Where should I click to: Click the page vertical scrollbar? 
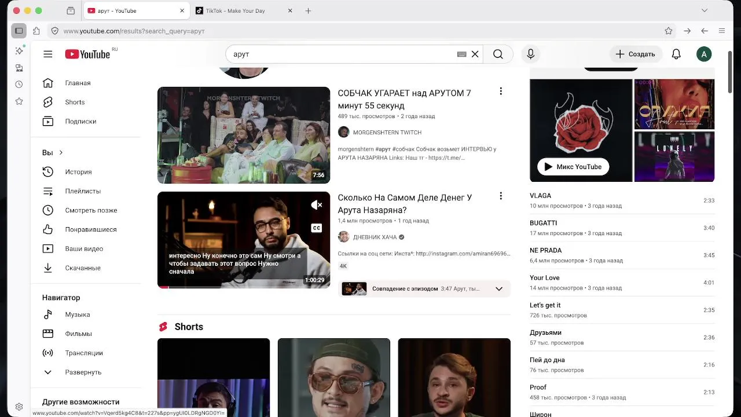tap(731, 71)
